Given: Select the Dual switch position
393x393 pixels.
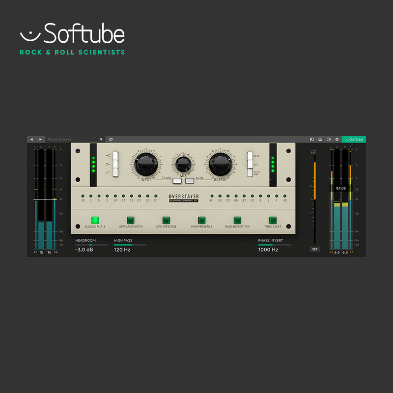Looking at the screenshot, I should point(250,156).
